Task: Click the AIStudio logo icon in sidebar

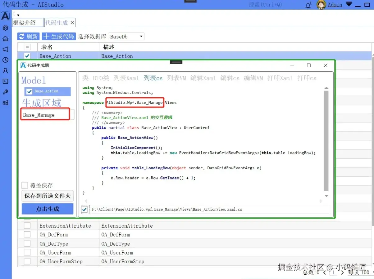Action: click(x=5, y=16)
